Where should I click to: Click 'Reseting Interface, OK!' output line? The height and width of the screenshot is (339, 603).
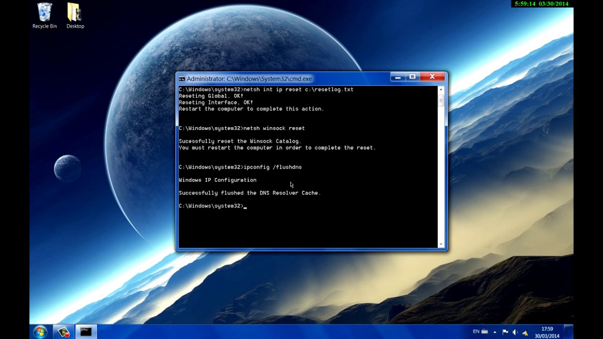tap(216, 102)
